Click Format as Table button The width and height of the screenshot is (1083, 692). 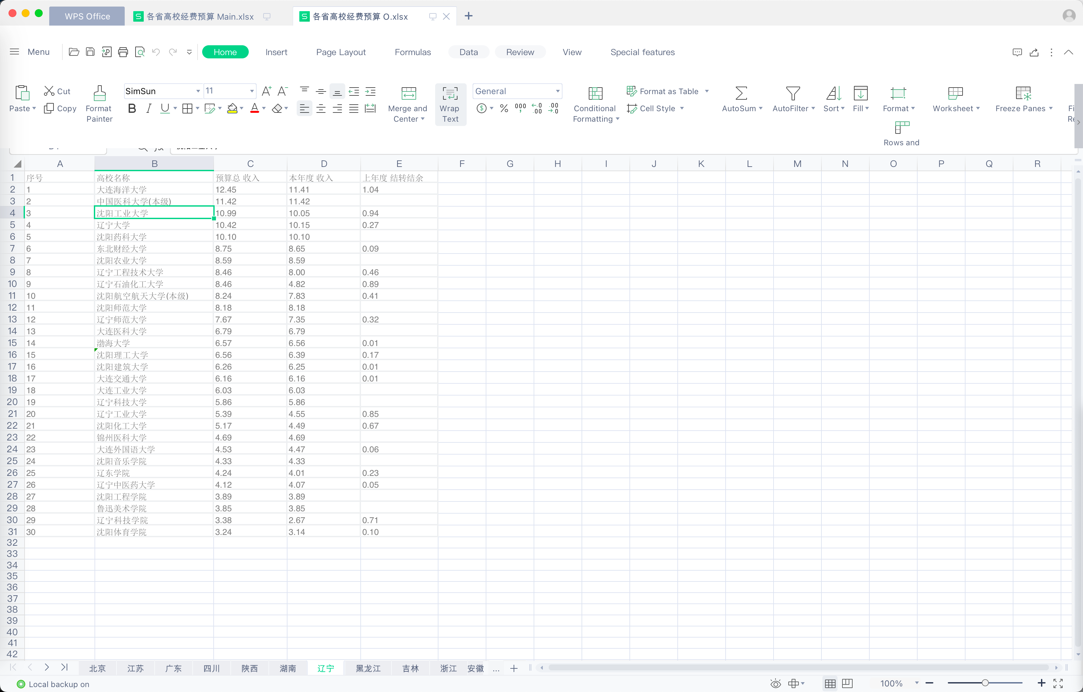(668, 91)
